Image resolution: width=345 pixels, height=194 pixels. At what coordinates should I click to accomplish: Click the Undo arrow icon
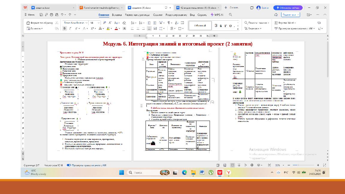[62, 15]
